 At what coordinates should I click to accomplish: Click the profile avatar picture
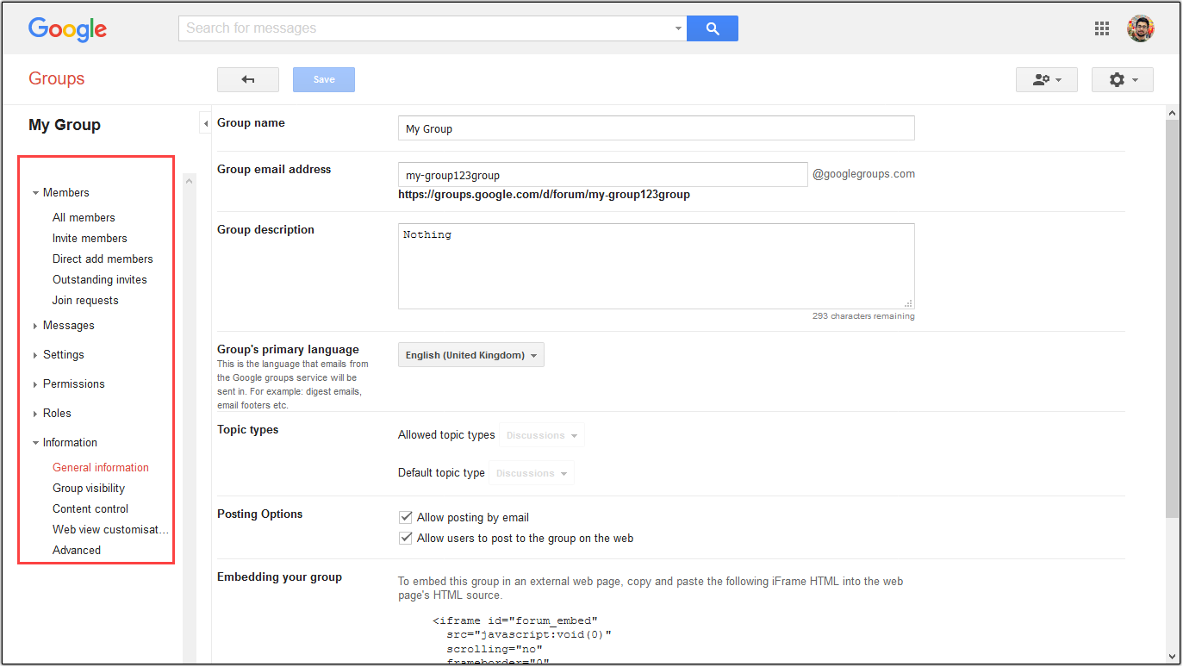(x=1140, y=28)
